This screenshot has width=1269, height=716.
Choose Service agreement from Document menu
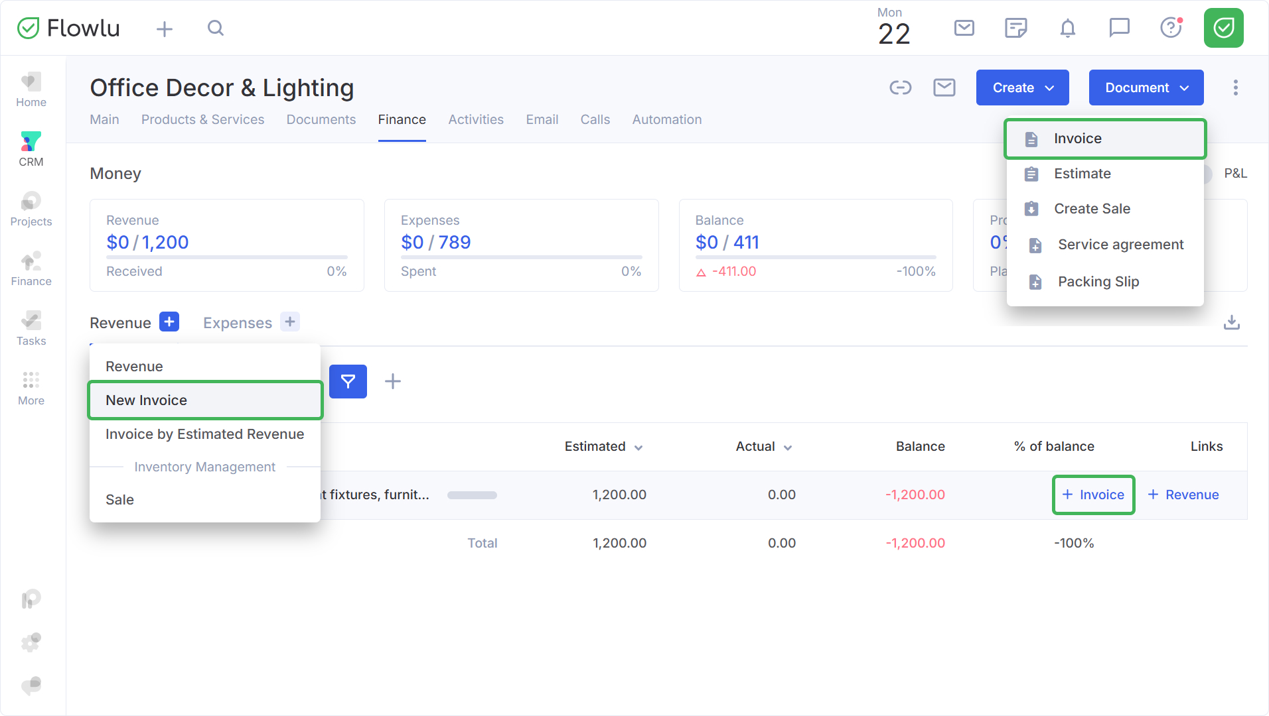pyautogui.click(x=1105, y=245)
